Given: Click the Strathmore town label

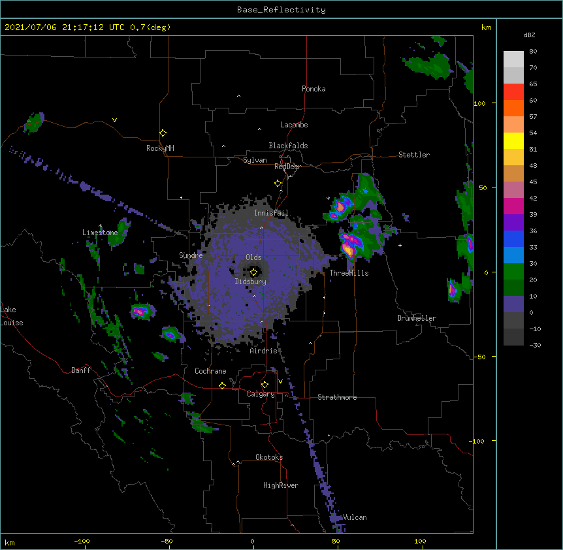Looking at the screenshot, I should [337, 397].
